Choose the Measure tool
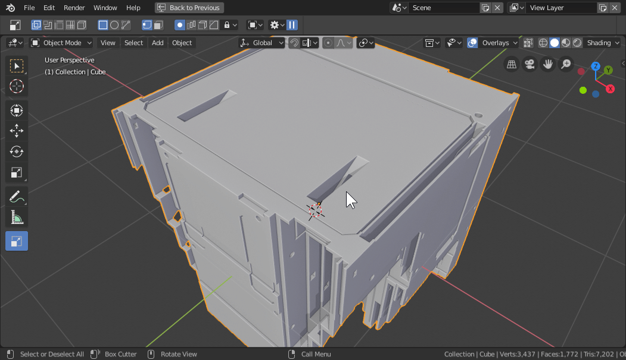The width and height of the screenshot is (626, 360). point(17,218)
